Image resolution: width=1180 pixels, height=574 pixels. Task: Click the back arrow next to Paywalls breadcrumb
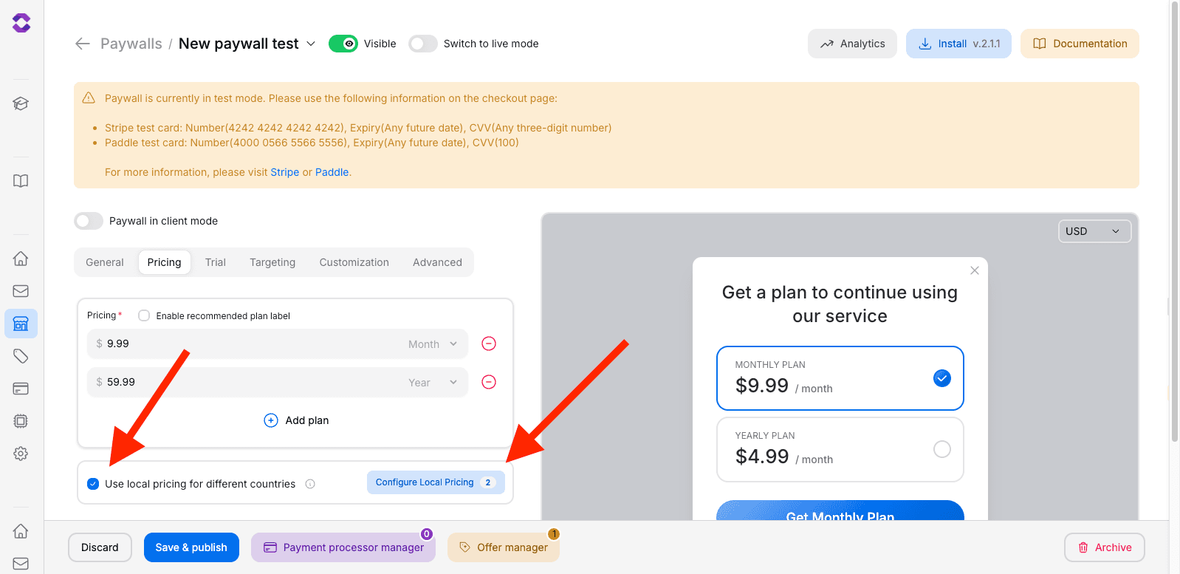point(83,44)
